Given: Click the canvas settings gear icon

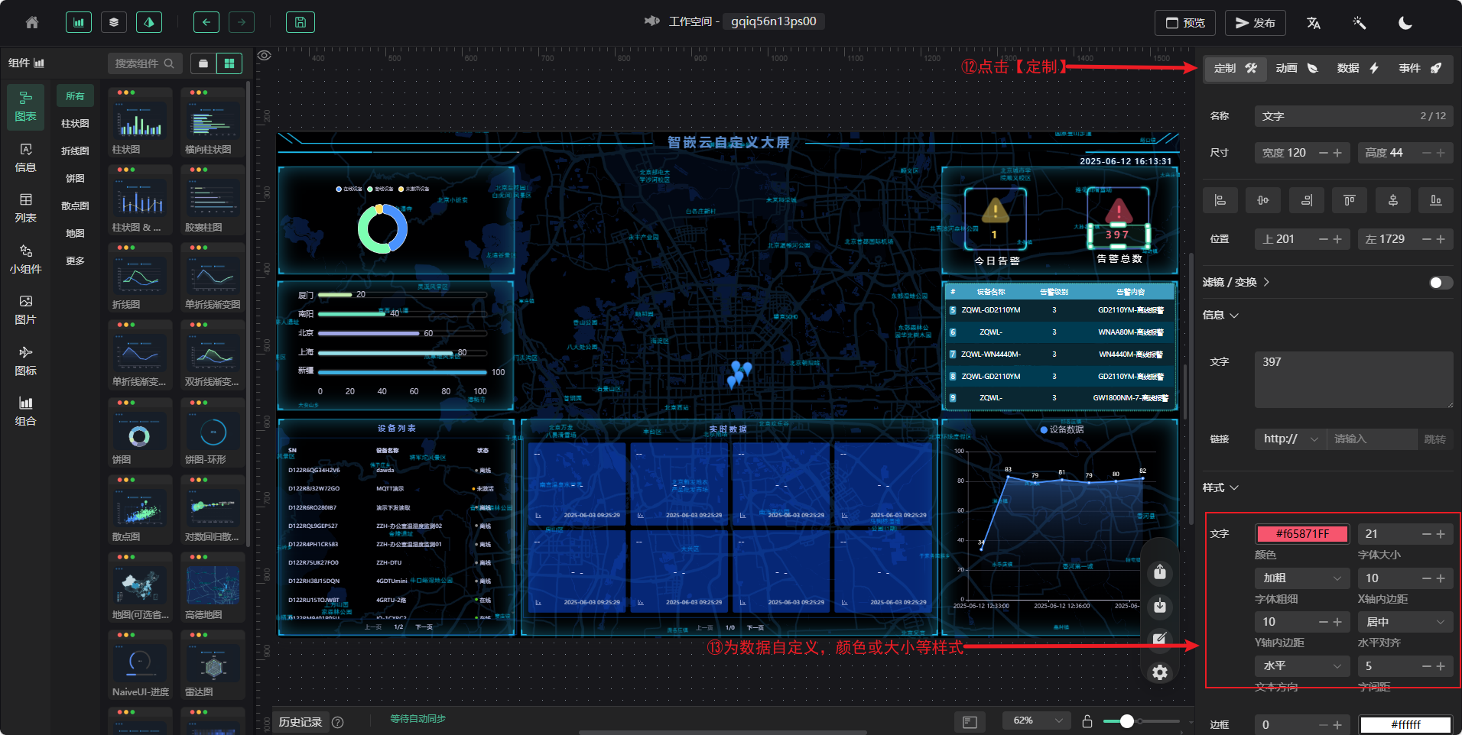Looking at the screenshot, I should [x=1160, y=672].
